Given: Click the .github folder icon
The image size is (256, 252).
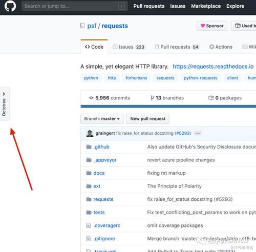Looking at the screenshot, I should coord(89,147).
